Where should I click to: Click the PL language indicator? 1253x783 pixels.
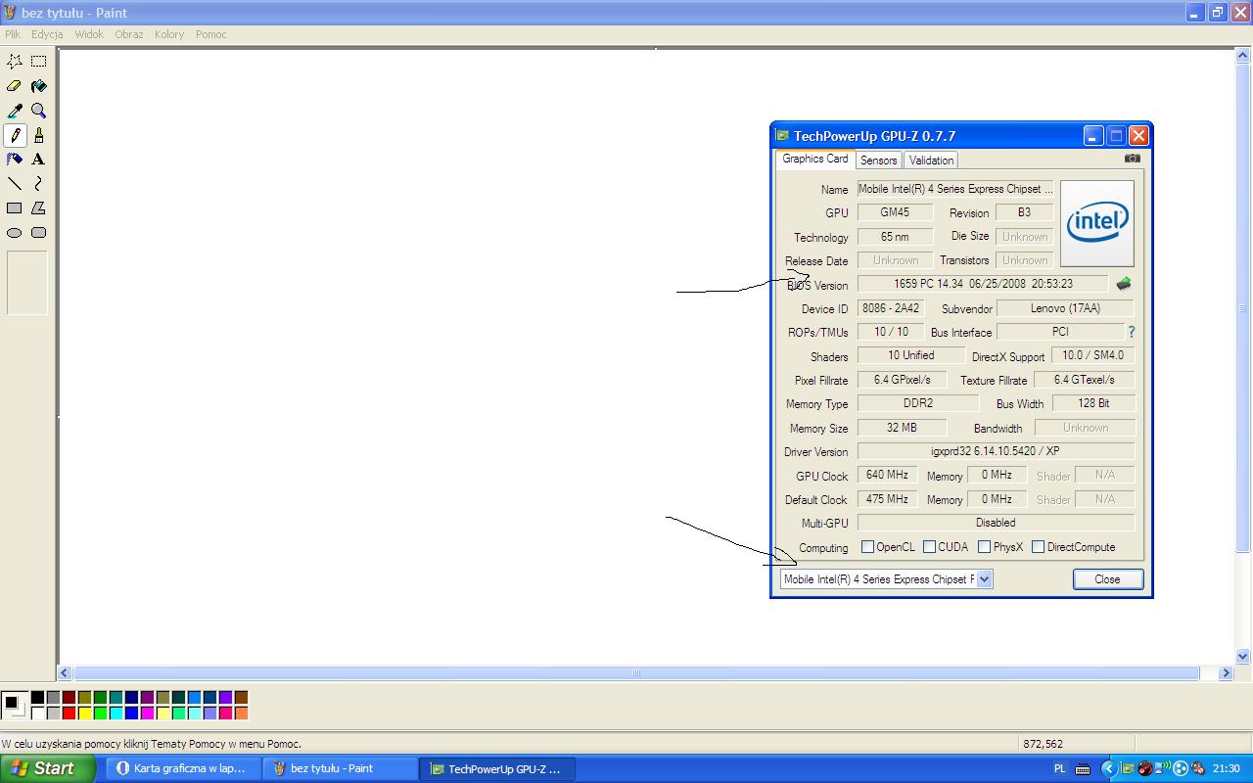(x=1059, y=769)
